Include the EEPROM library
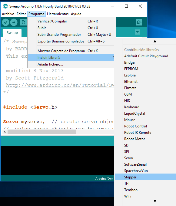This screenshot has width=176, height=206. 145,69
